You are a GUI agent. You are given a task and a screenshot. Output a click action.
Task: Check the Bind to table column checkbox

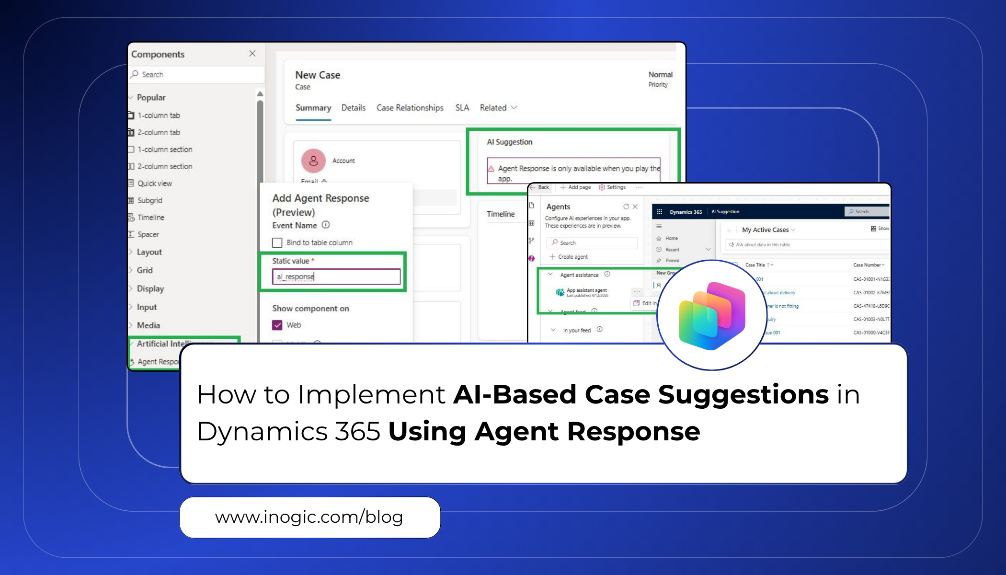277,242
